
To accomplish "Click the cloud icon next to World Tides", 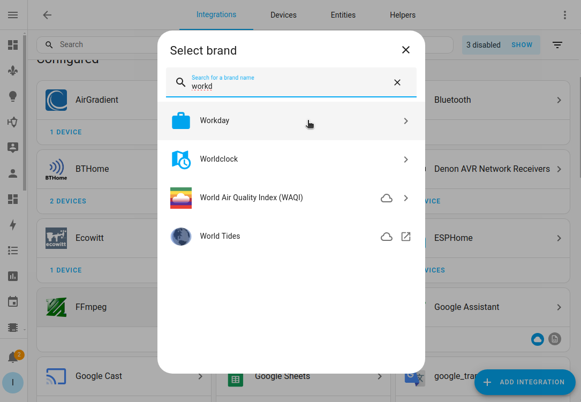I will coord(387,236).
